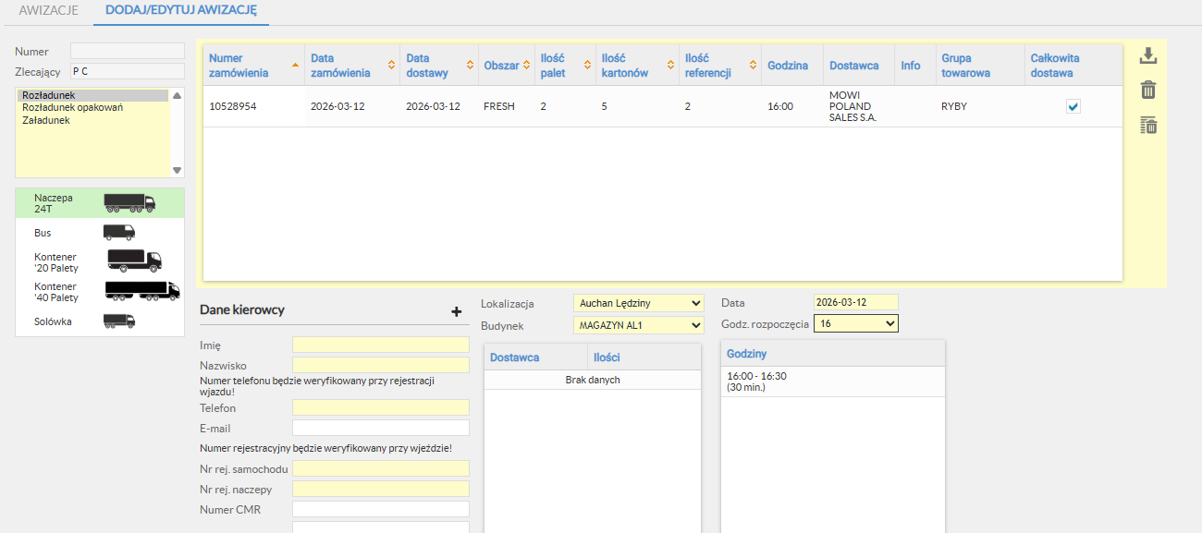Open the Godz. rozpoczęcia hour dropdown
Screen dimensions: 1202x533
[x=855, y=323]
